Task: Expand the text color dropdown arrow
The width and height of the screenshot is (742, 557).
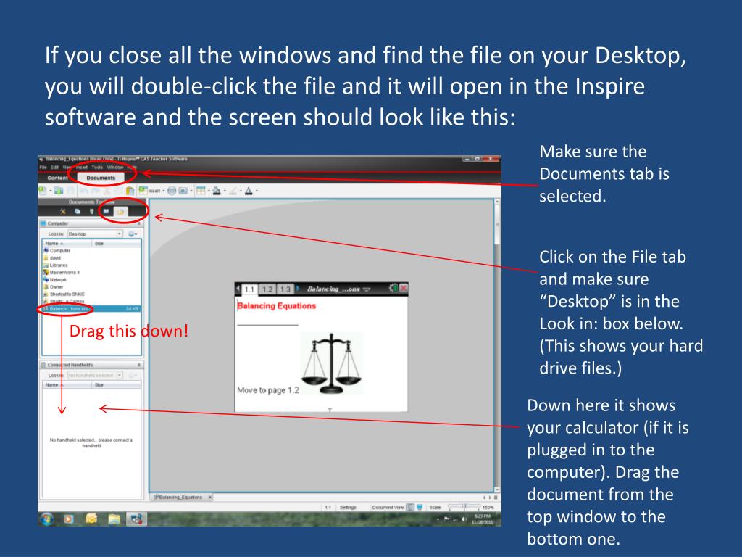Action: 257,191
